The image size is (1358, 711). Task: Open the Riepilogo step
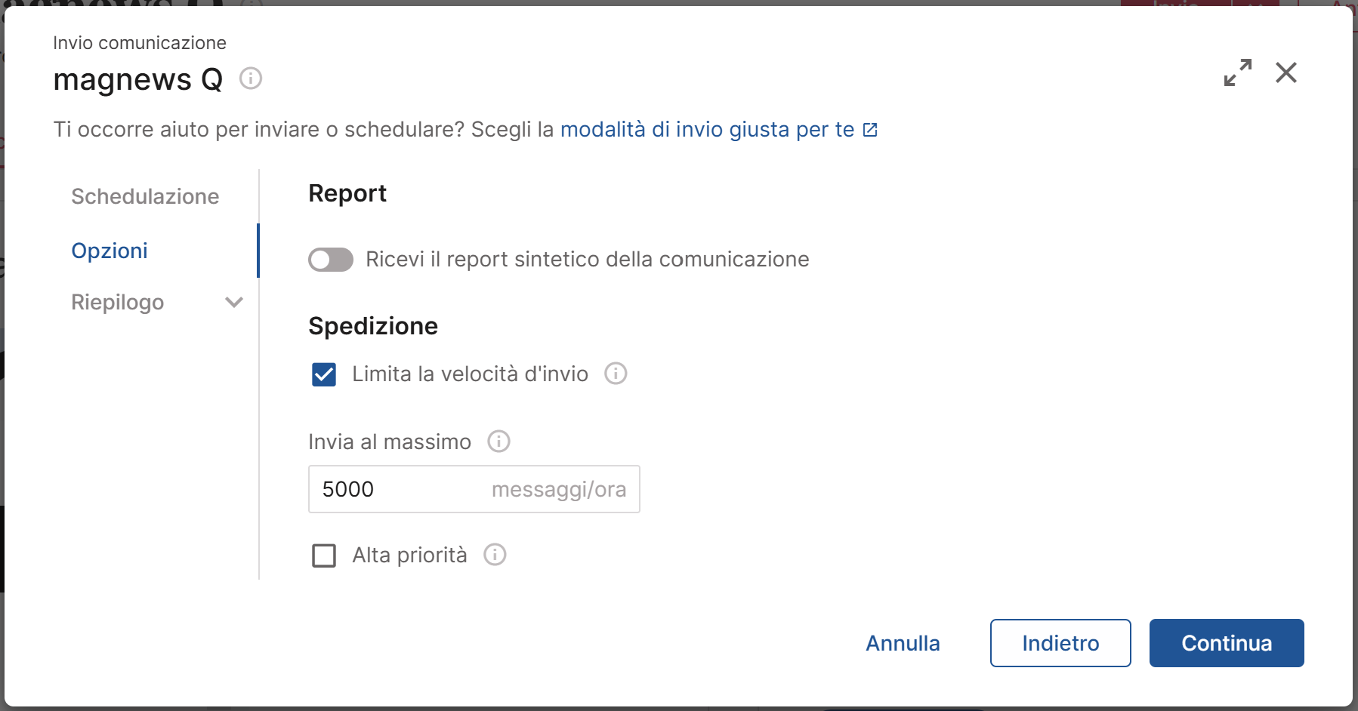[117, 302]
